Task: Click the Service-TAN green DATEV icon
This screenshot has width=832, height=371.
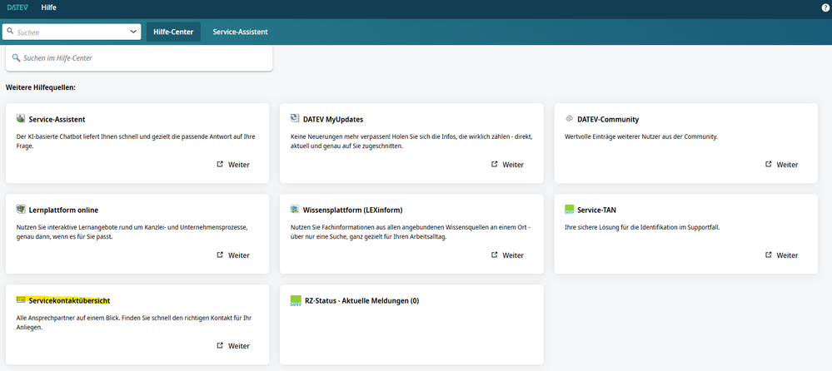Action: pyautogui.click(x=570, y=209)
